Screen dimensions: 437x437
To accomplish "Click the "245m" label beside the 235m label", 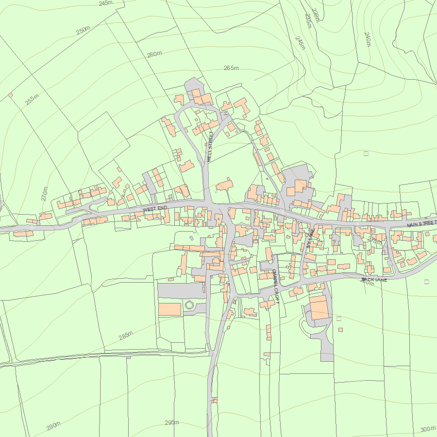I will pos(300,43).
